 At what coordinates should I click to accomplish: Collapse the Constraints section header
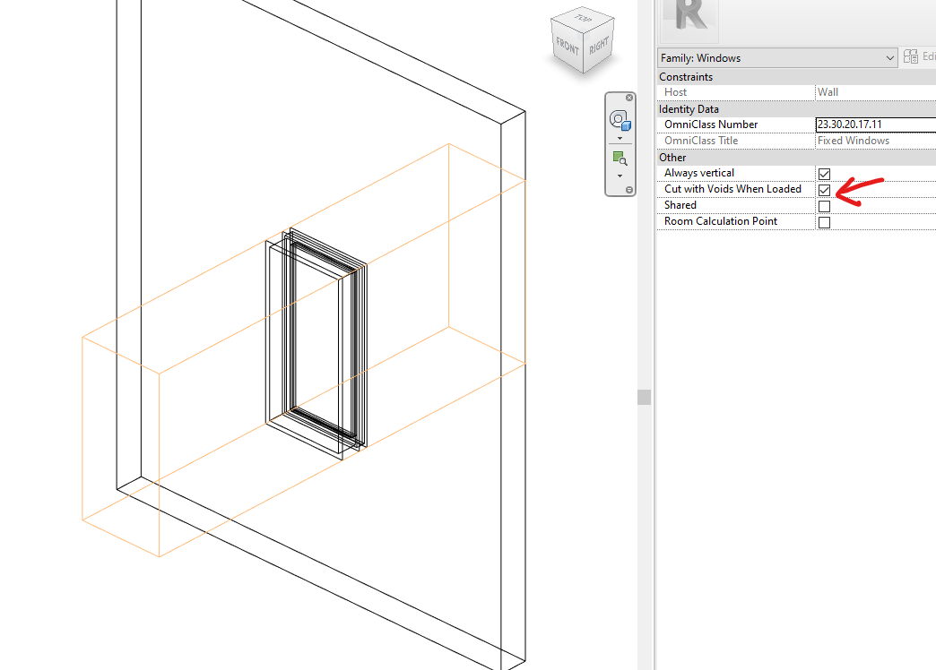[796, 77]
